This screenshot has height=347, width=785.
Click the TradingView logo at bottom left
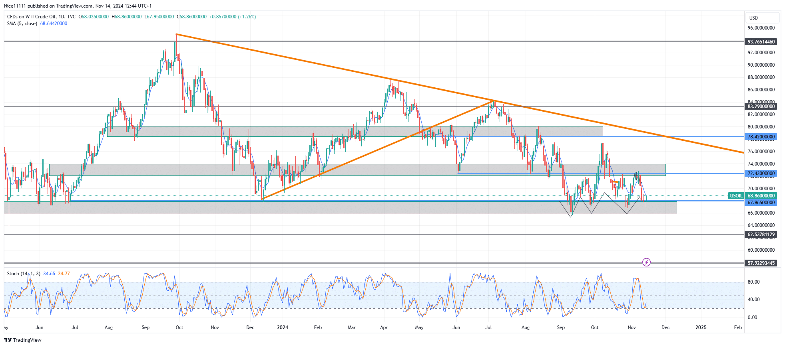tap(23, 340)
